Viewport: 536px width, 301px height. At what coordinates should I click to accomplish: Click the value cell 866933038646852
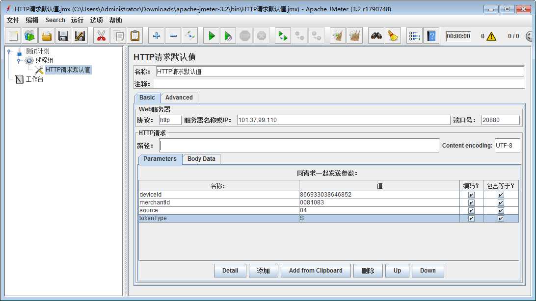tap(379, 195)
